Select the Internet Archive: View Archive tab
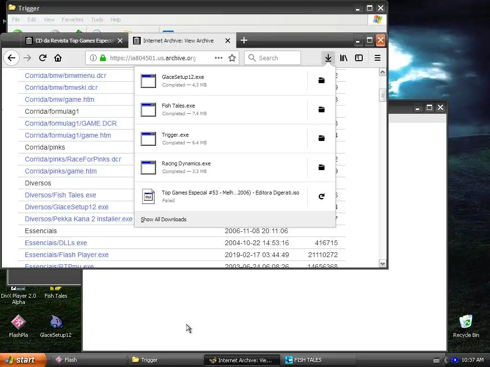Screen dimensions: 490x367 pyautogui.click(x=178, y=41)
